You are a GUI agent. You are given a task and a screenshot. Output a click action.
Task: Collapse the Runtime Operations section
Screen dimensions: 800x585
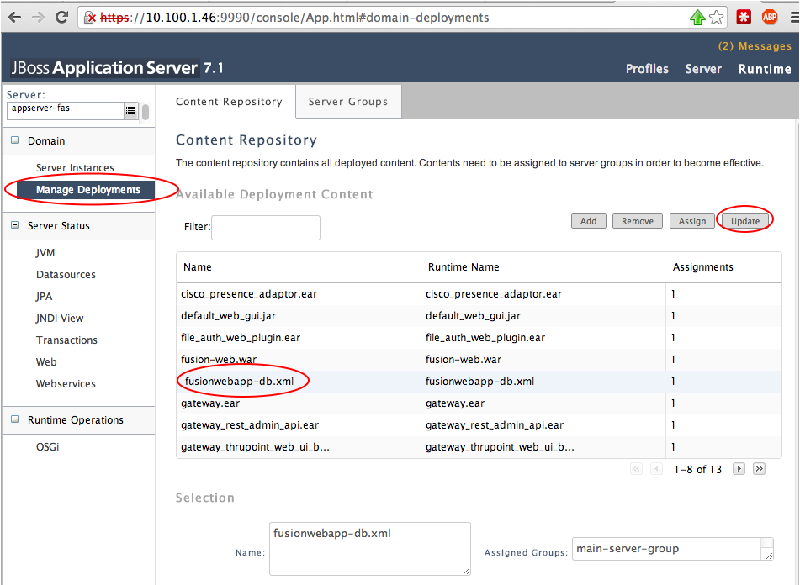click(x=15, y=419)
